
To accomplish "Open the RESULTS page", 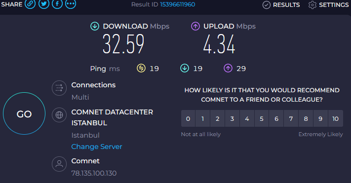I will click(x=281, y=5).
